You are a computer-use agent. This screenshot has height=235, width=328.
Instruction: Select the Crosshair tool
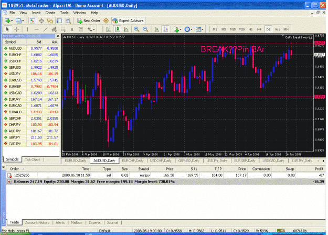point(16,29)
